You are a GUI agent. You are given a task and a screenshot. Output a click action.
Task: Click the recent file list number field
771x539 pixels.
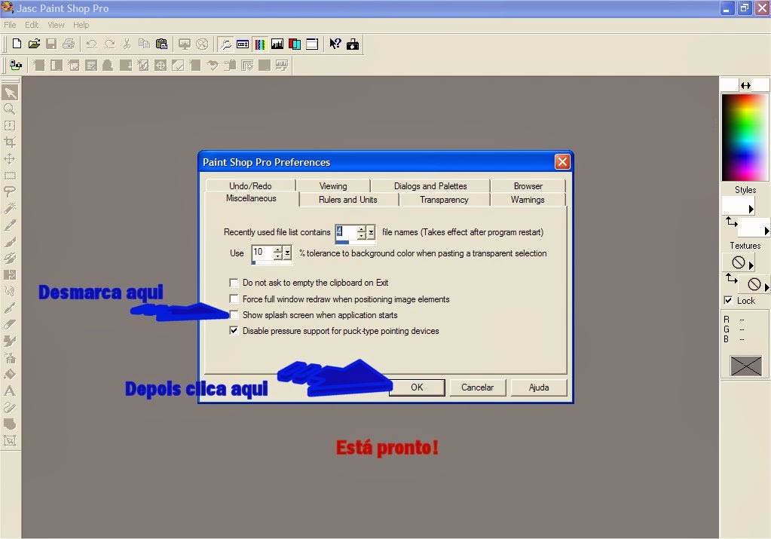346,232
